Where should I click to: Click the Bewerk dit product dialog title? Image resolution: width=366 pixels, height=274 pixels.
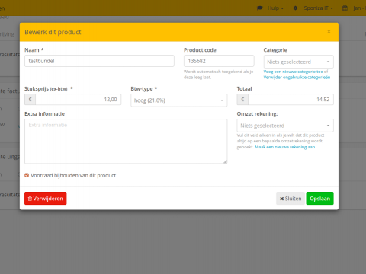(53, 32)
